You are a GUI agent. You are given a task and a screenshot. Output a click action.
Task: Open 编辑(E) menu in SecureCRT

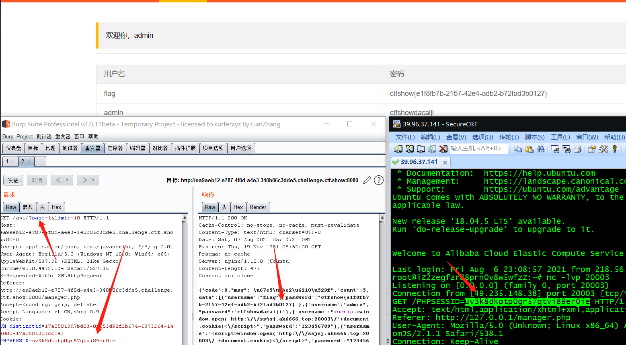tap(430, 137)
